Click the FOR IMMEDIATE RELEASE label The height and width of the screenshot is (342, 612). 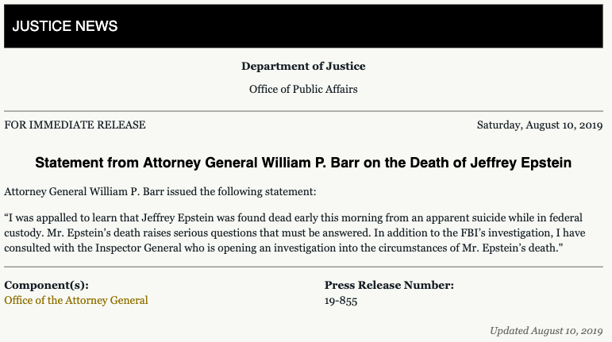[75, 125]
